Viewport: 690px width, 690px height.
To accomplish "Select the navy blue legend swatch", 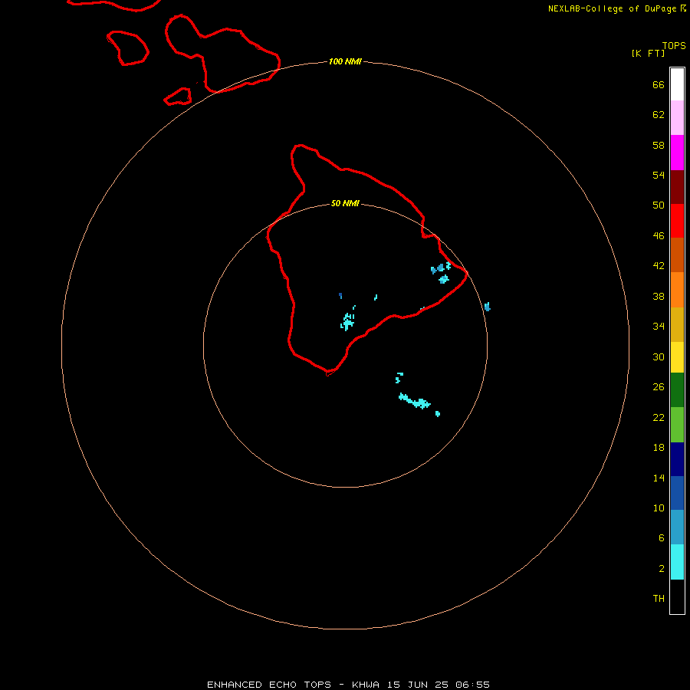I will (677, 459).
